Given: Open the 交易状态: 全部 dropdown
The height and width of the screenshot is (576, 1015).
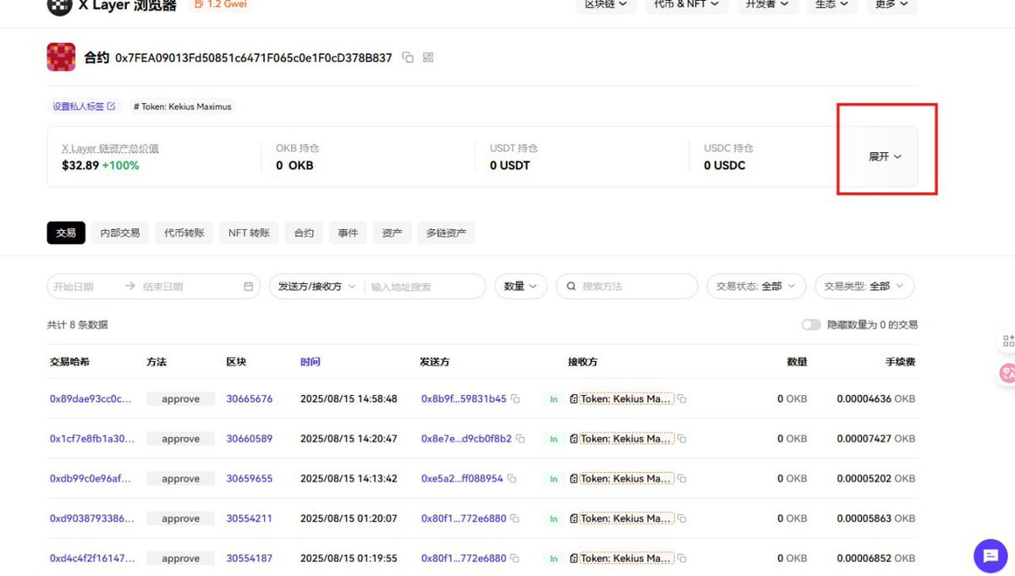Looking at the screenshot, I should 756,287.
